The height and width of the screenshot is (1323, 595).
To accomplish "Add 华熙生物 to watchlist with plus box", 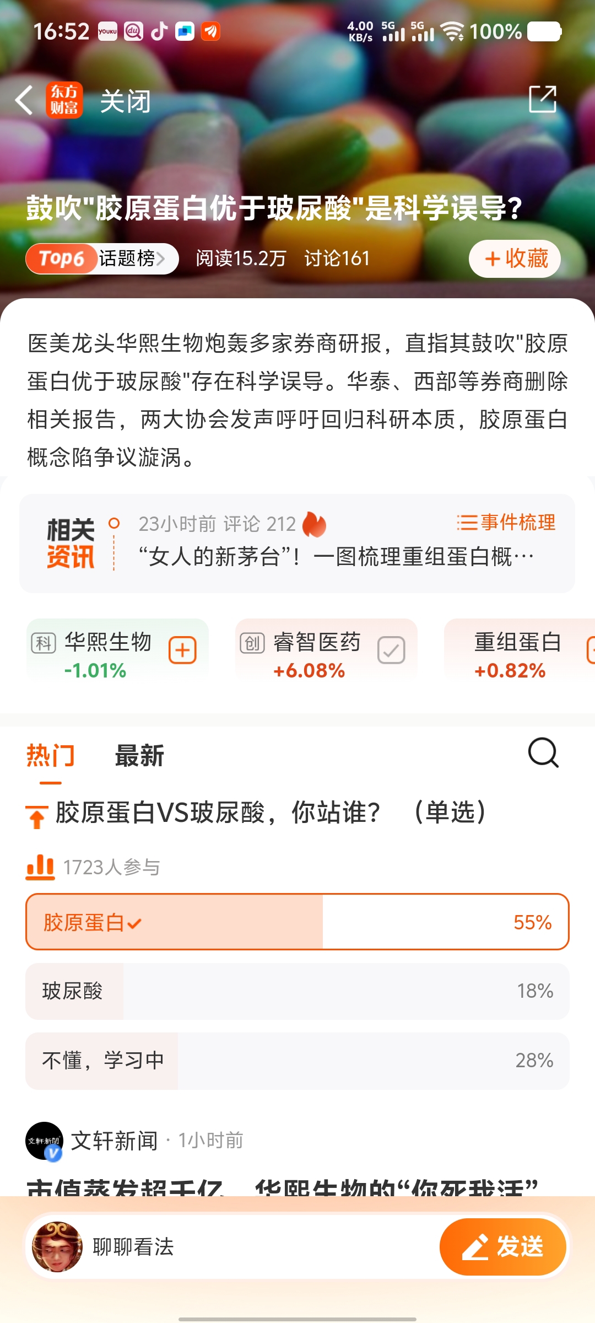I will tap(182, 650).
